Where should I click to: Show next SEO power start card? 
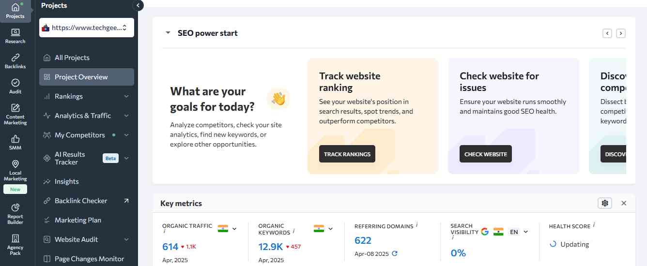[x=621, y=33]
